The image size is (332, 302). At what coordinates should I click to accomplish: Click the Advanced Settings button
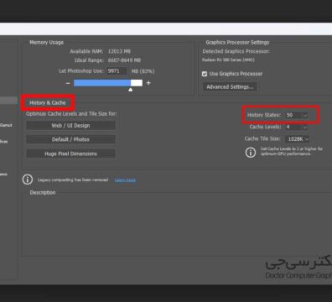230,87
